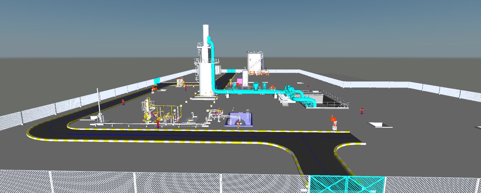
Task: Select the pink box beside the small vessel
Action: (239, 82)
